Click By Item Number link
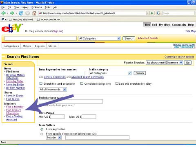This screenshot has height=147, width=196. click(x=16, y=88)
